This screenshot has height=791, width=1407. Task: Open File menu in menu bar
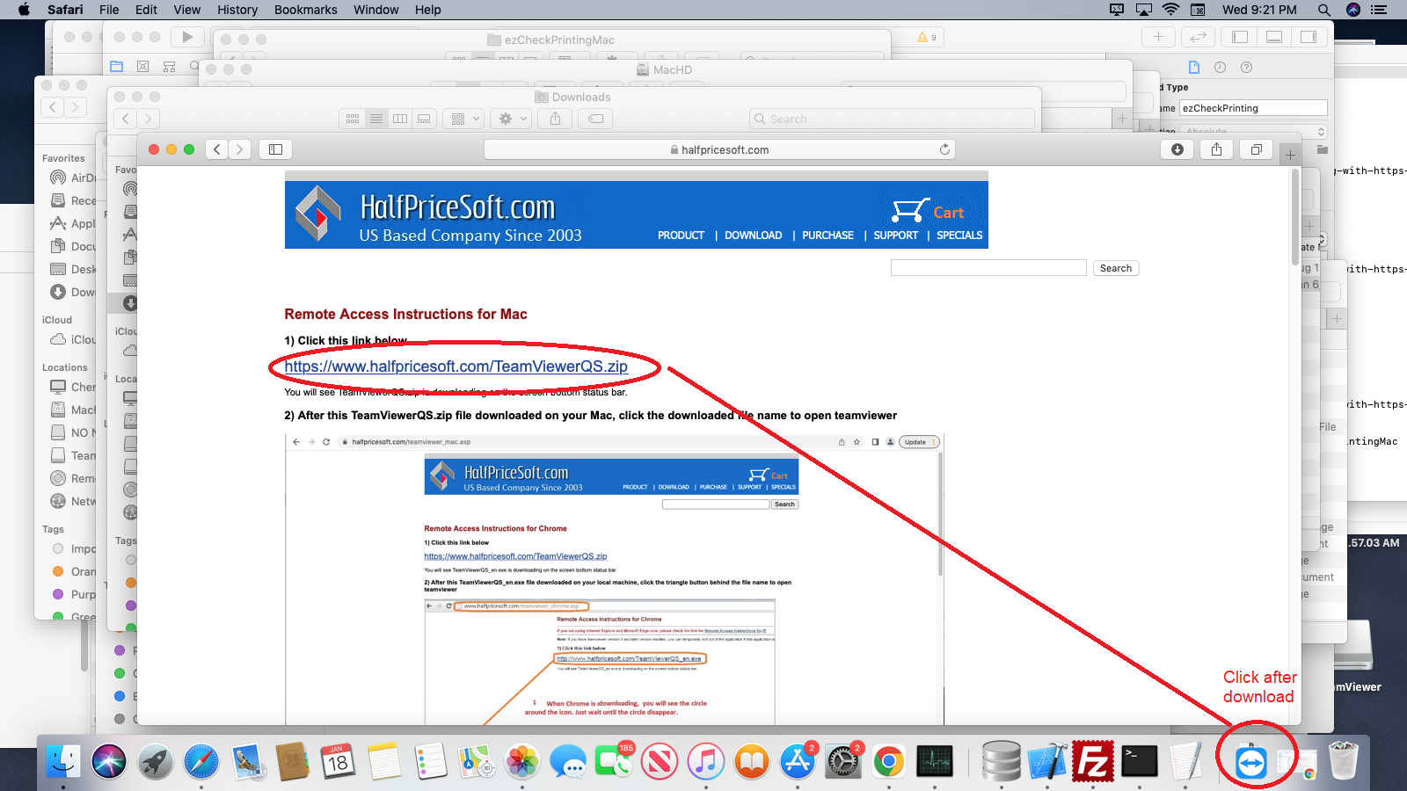pyautogui.click(x=109, y=10)
